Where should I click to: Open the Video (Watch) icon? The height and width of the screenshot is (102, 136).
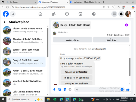coord(67,14)
